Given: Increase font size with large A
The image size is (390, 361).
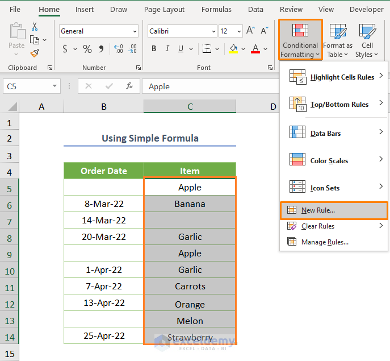Looking at the screenshot, I should 250,30.
